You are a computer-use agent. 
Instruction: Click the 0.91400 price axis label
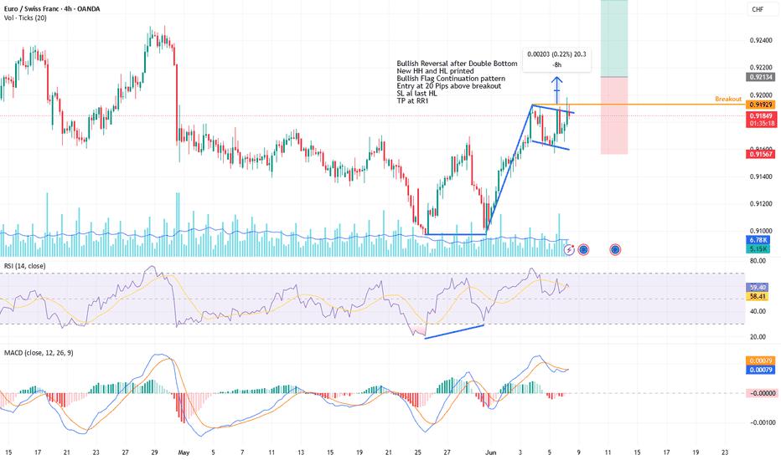click(761, 176)
